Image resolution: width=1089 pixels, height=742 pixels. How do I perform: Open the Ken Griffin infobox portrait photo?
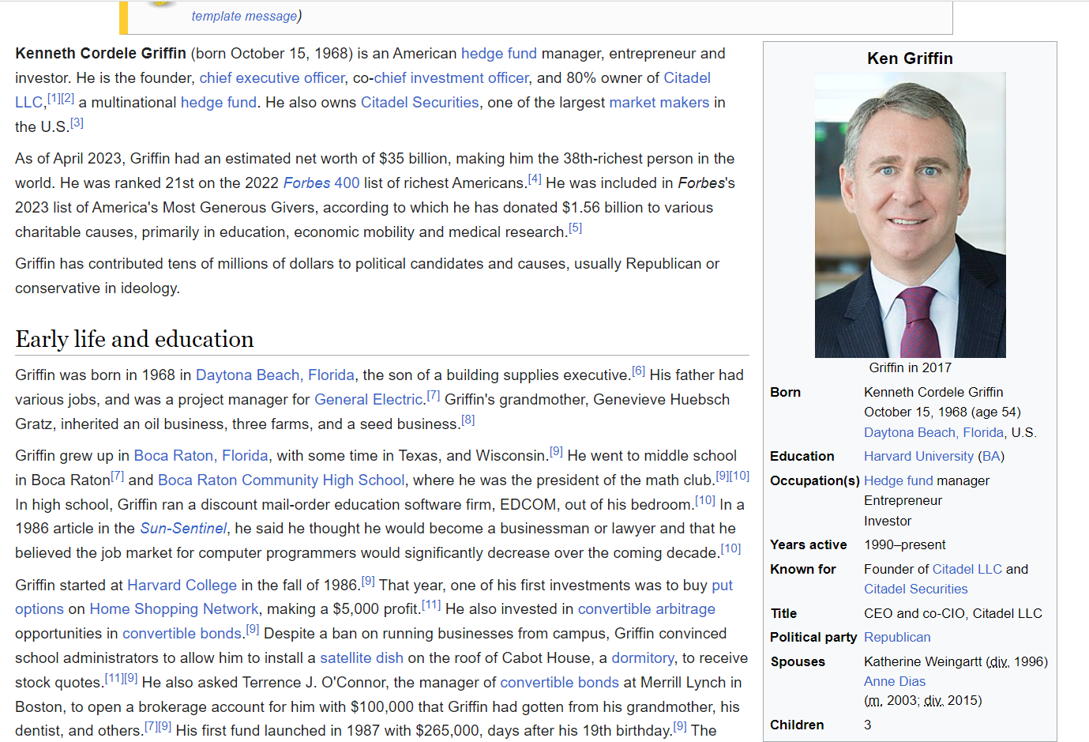click(x=910, y=215)
